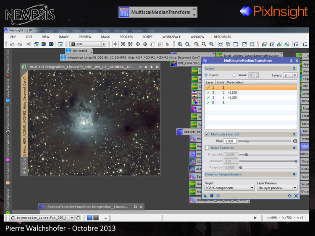315x236 pixels.
Task: Click the Zoom Out magnifier icon
Action: coord(187,44)
